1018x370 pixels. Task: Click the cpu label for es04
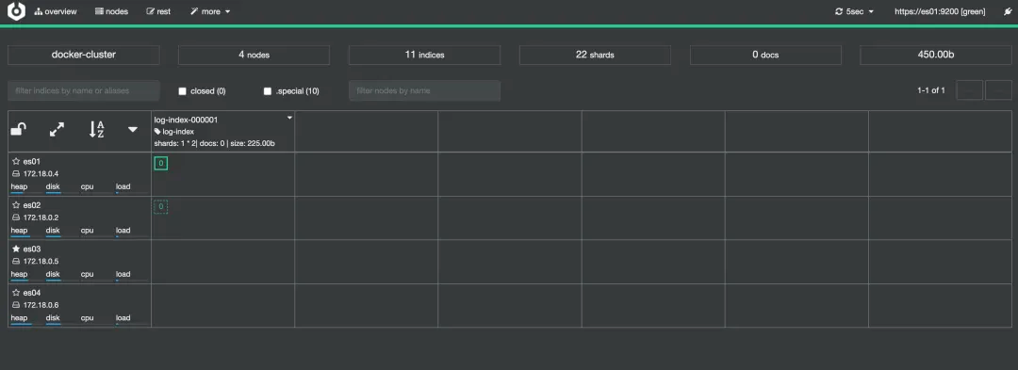point(87,318)
